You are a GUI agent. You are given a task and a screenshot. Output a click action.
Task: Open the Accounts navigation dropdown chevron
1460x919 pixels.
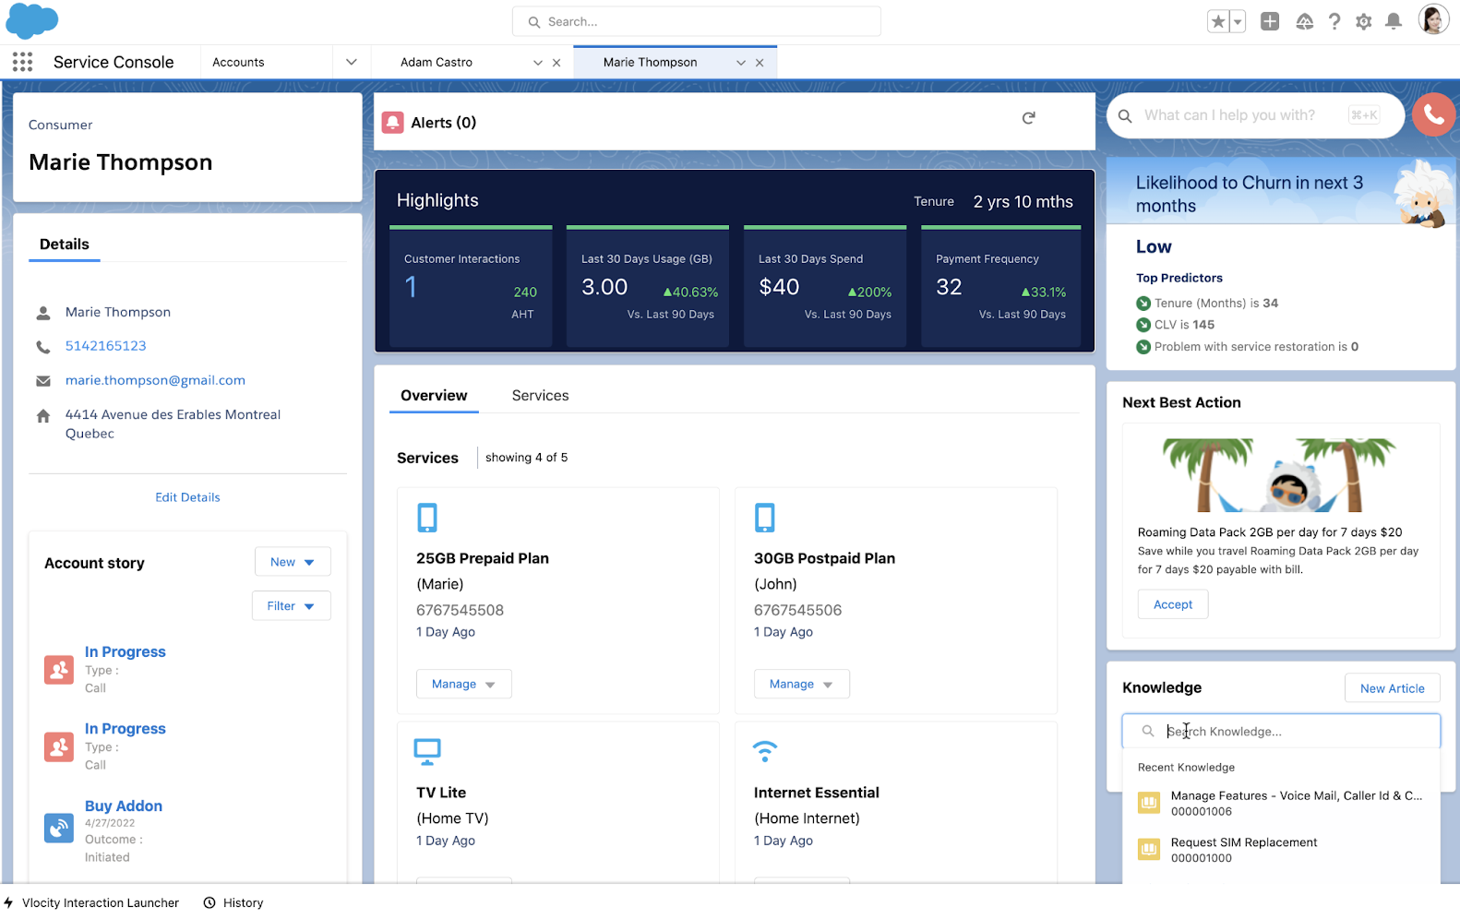pyautogui.click(x=352, y=62)
